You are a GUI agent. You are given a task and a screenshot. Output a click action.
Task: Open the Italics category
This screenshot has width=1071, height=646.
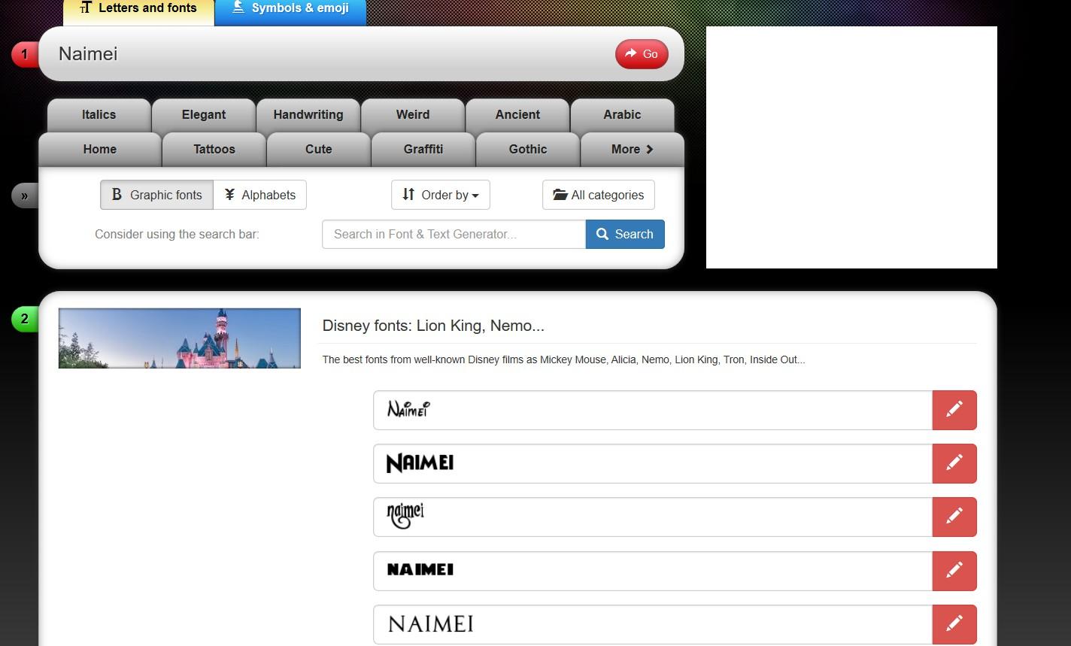click(99, 115)
